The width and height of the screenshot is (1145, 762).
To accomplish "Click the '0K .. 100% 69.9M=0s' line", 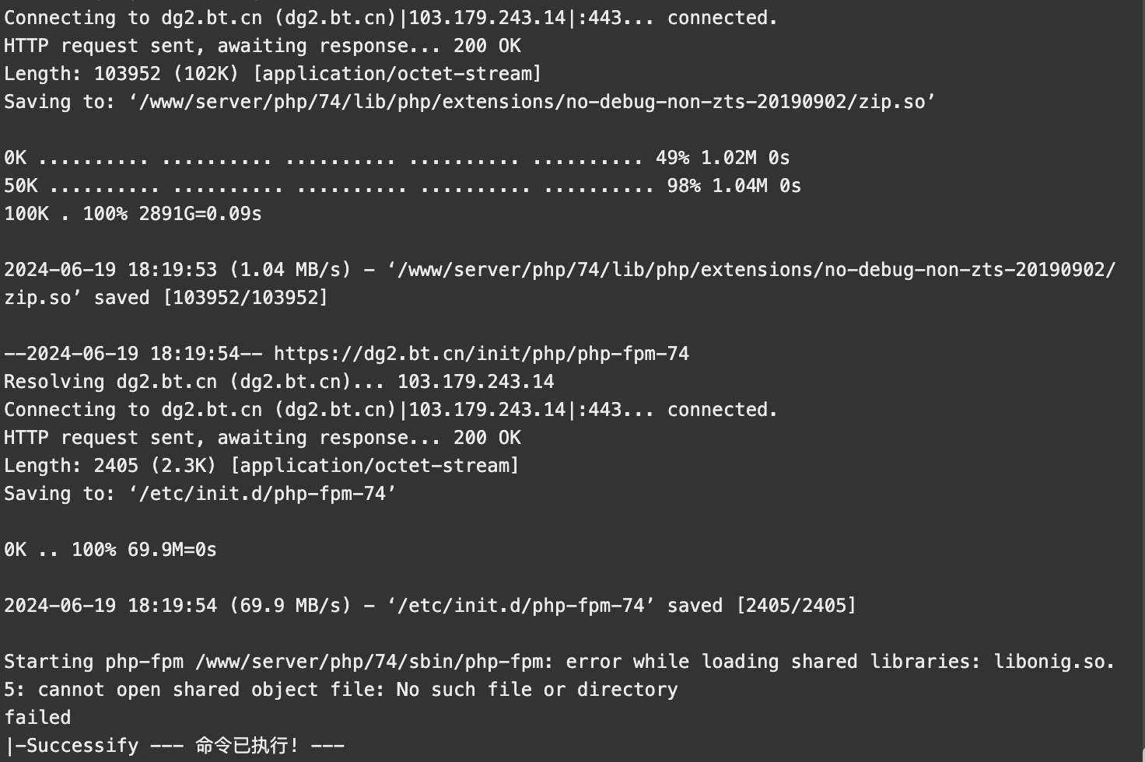I will 110,550.
